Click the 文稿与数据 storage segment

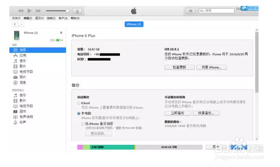pos(112,147)
